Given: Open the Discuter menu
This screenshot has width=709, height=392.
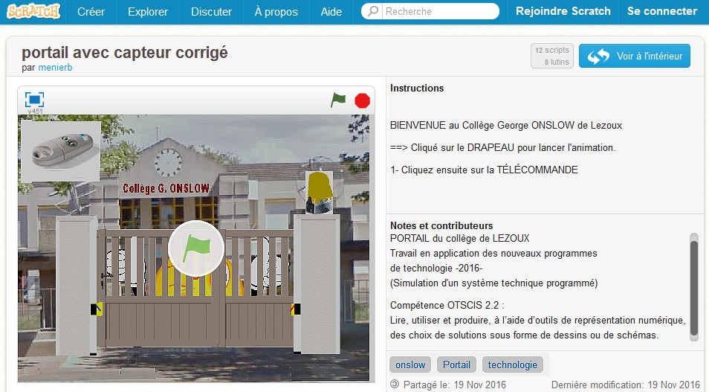Looking at the screenshot, I should click(x=211, y=12).
